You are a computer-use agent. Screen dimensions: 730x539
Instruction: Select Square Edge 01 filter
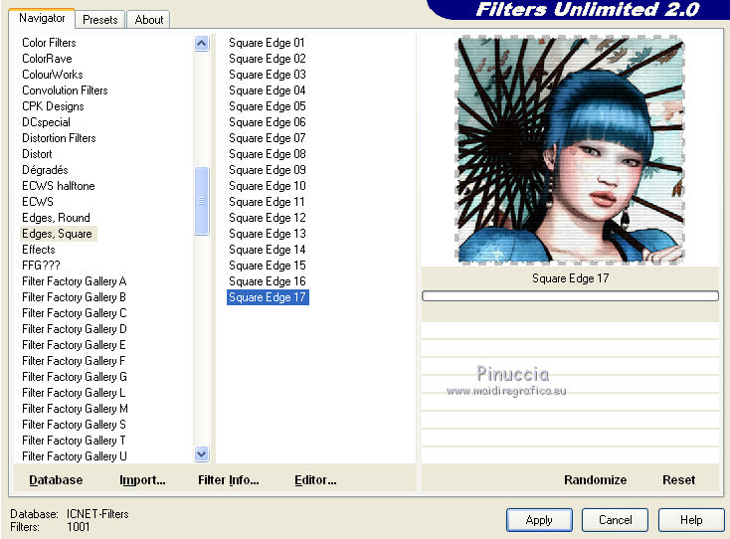tap(267, 43)
